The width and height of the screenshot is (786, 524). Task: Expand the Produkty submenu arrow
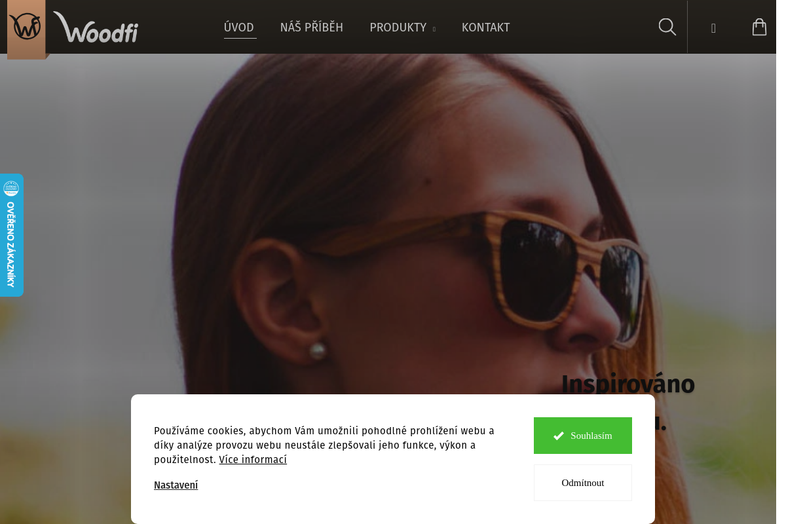coord(434,29)
